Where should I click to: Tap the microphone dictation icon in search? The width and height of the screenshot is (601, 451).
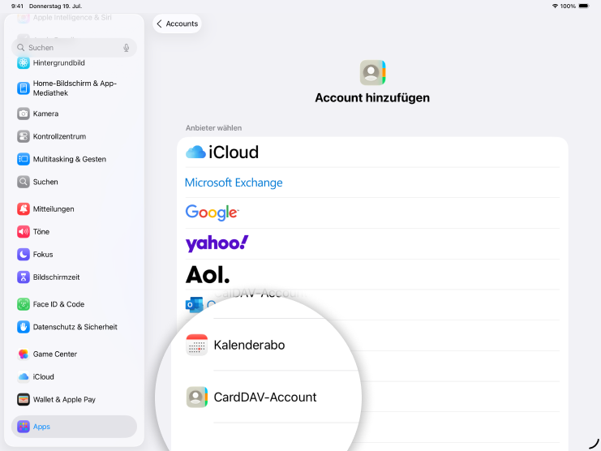pos(127,48)
